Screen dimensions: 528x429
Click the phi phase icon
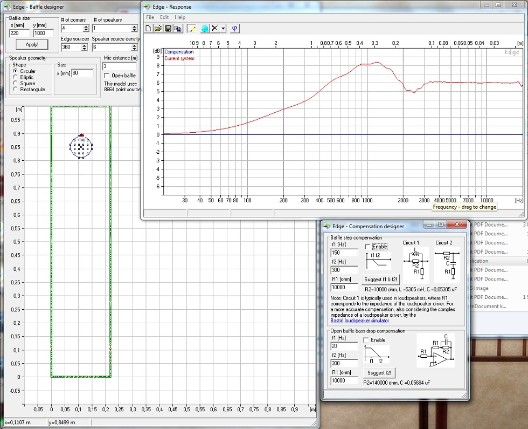pyautogui.click(x=235, y=28)
